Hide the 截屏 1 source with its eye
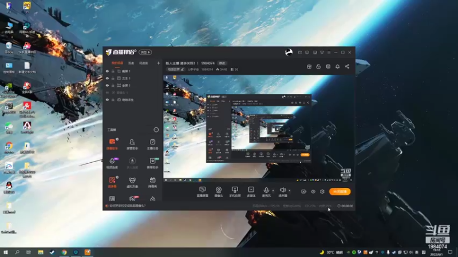 click(107, 71)
